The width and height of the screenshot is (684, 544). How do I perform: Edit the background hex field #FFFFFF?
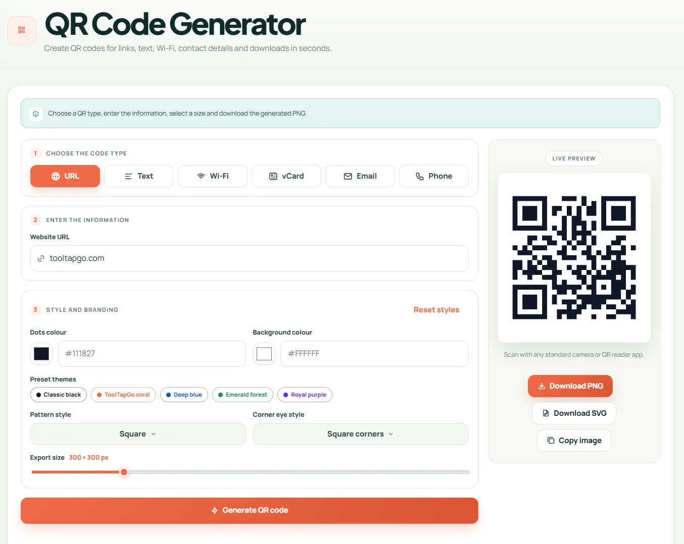374,354
